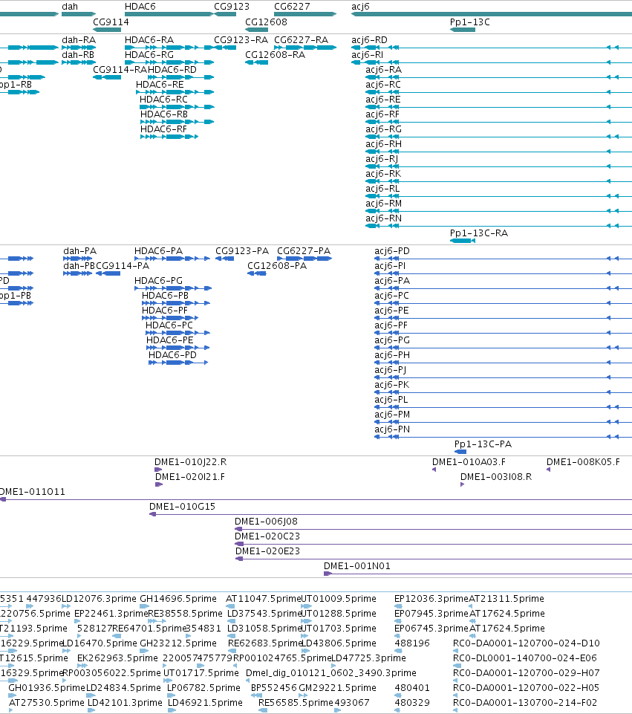632x714 pixels.
Task: Select the DME1-010G15 BAC label
Action: pyautogui.click(x=183, y=507)
